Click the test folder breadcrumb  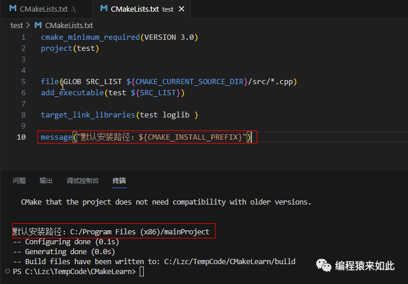pos(16,26)
